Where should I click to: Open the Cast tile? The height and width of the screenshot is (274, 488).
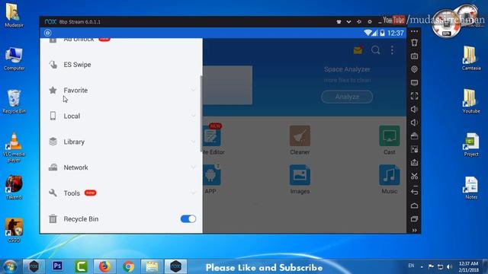click(x=390, y=140)
